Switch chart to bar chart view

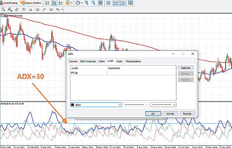tap(47, 3)
